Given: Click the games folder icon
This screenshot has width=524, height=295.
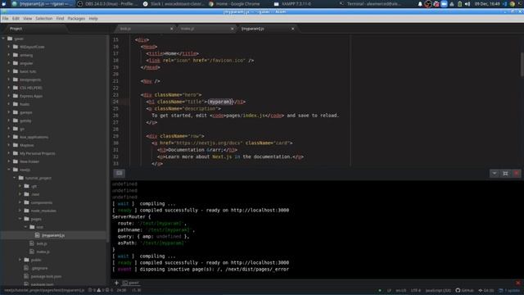Looking at the screenshot, I should 16,112.
